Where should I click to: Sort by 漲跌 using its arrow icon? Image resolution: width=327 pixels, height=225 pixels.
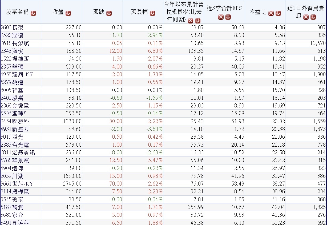pyautogui.click(x=109, y=13)
